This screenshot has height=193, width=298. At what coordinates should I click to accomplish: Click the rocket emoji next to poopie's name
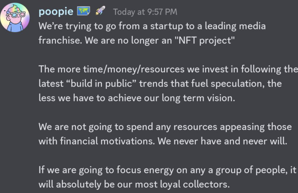[100, 11]
